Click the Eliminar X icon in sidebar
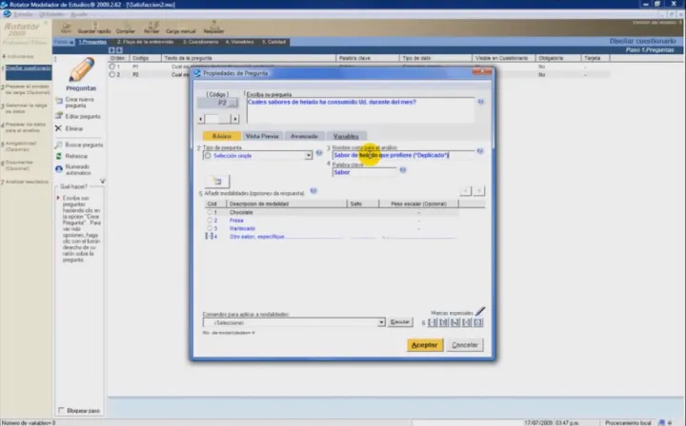Screen dimensions: 686x426 coord(58,128)
